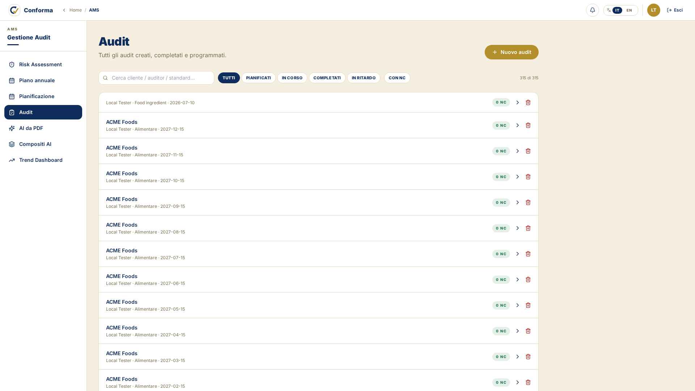Click the Risk Assessment shield icon

click(12, 64)
